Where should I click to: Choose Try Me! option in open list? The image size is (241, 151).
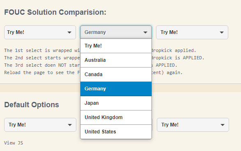116,46
